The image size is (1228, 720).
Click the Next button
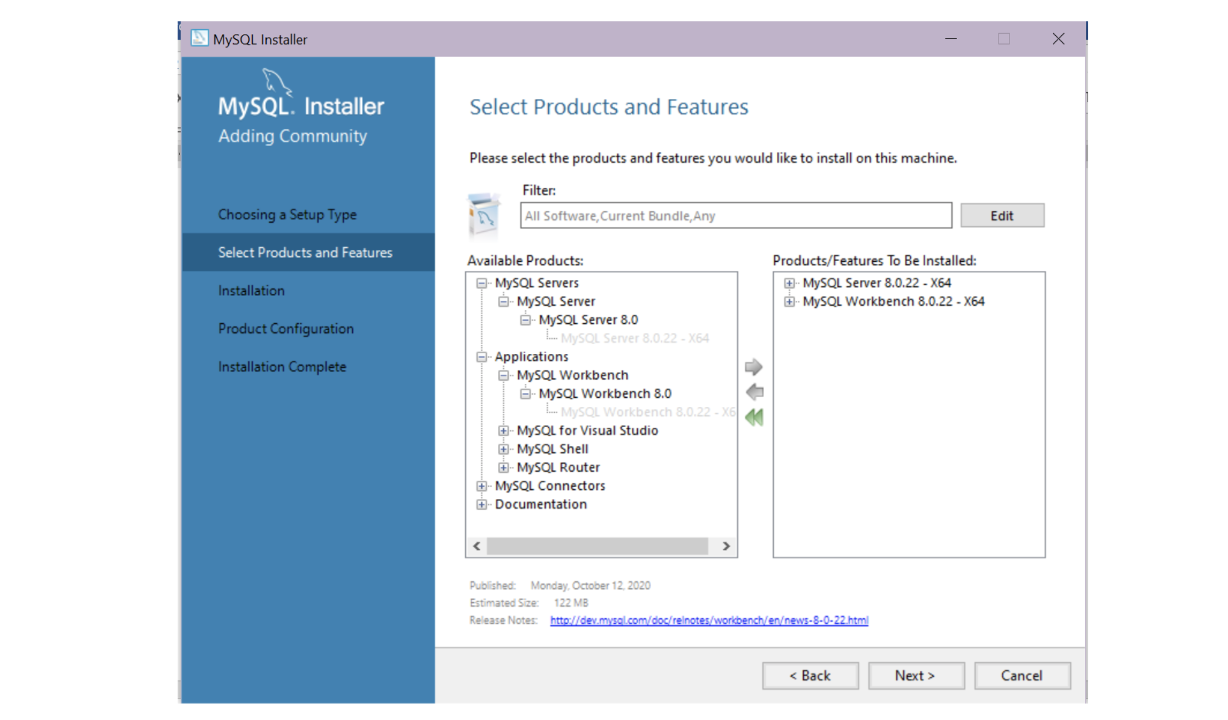[x=916, y=675]
